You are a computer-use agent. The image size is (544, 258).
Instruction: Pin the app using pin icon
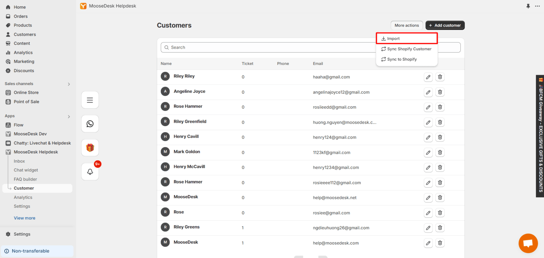click(x=528, y=6)
